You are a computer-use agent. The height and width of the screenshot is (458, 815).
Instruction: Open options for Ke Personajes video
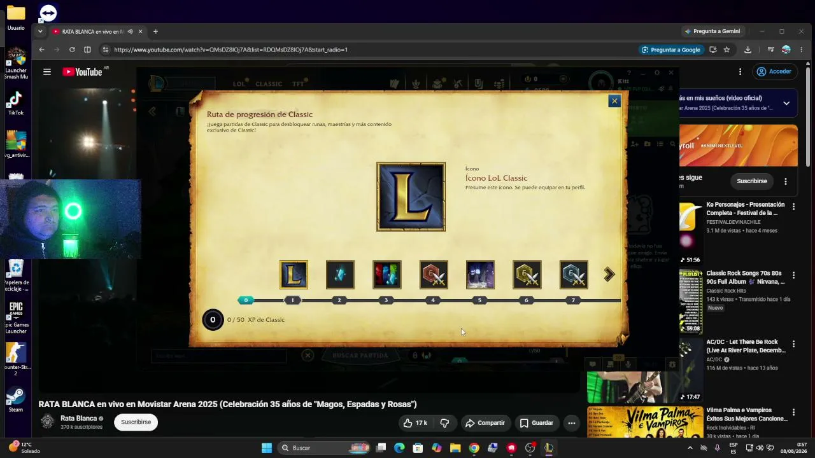[793, 206]
